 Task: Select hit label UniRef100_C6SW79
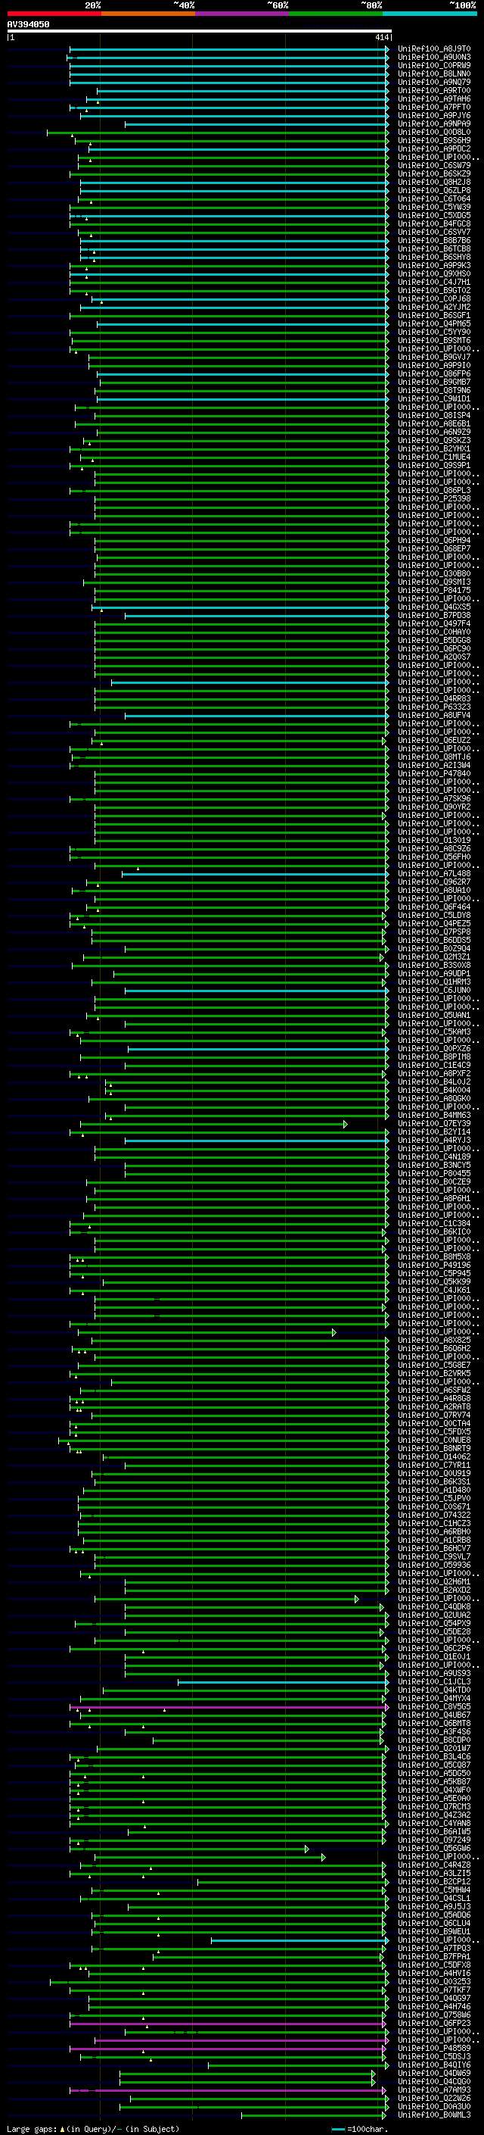coord(434,166)
